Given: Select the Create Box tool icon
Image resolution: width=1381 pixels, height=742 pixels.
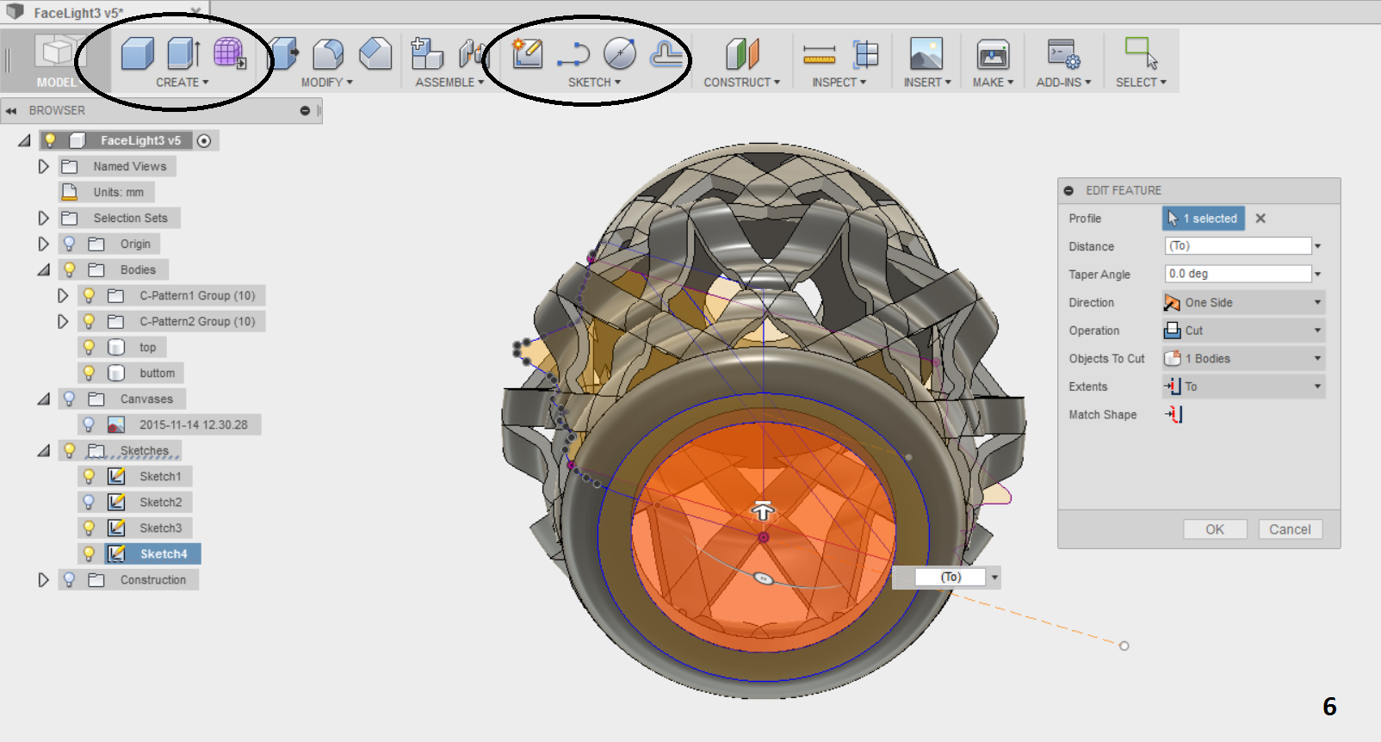Looking at the screenshot, I should tap(137, 54).
